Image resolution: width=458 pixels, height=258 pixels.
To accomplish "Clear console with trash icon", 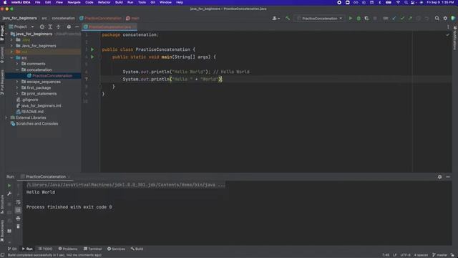I will (18, 226).
